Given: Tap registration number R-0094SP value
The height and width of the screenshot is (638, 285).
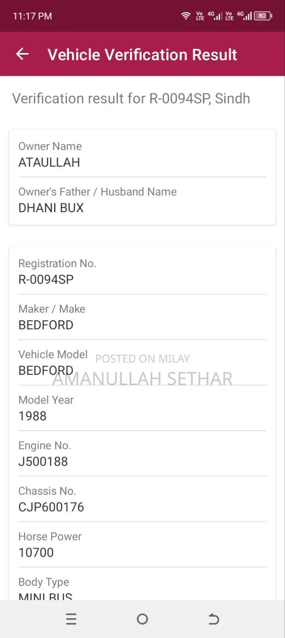Looking at the screenshot, I should 46,280.
